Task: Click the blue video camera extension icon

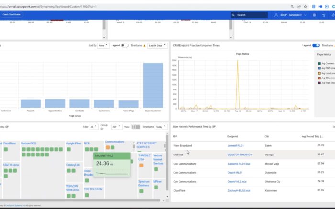Action: pyautogui.click(x=320, y=7)
